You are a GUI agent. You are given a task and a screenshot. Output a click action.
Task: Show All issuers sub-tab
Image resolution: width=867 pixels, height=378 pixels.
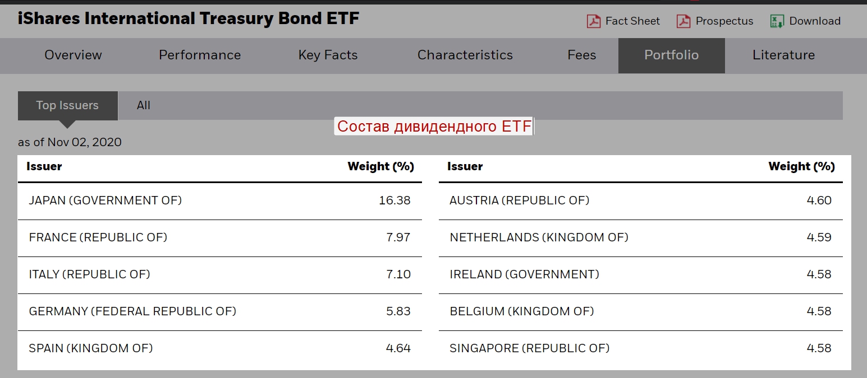[144, 105]
